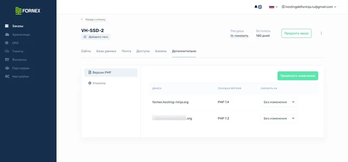Switch to the Почта tab
The width and height of the screenshot is (348, 162).
coord(126,51)
